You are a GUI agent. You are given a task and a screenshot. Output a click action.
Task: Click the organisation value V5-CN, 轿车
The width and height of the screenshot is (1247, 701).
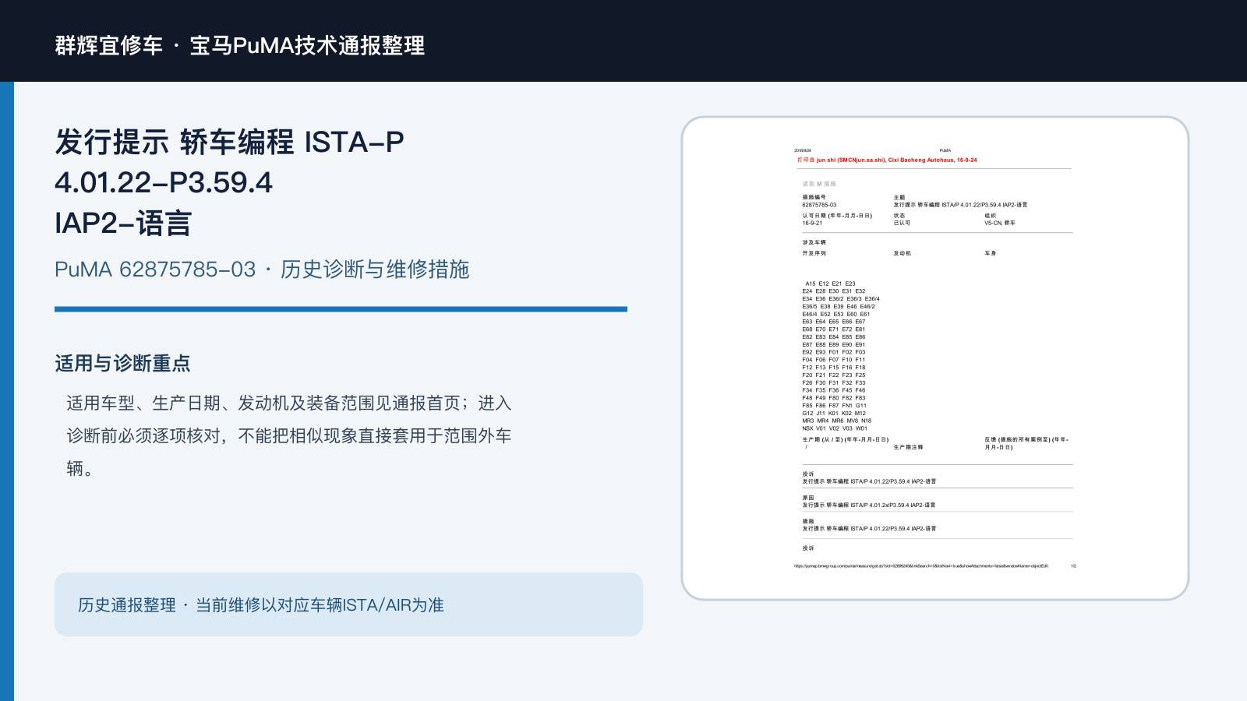click(1000, 223)
